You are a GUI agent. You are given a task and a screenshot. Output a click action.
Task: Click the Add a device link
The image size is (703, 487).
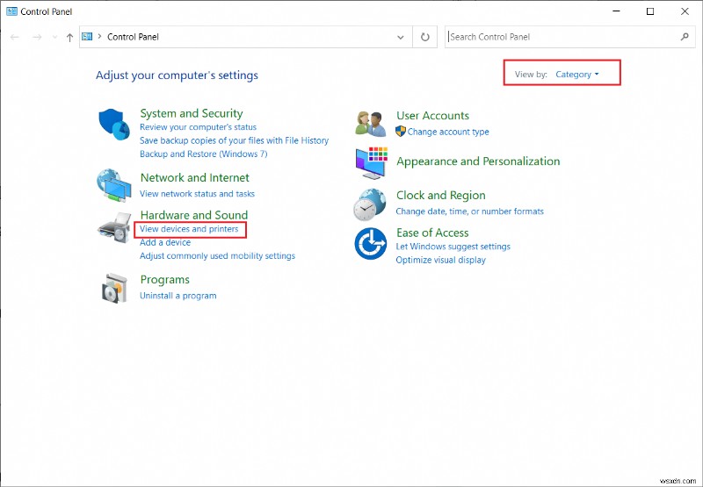coord(165,242)
